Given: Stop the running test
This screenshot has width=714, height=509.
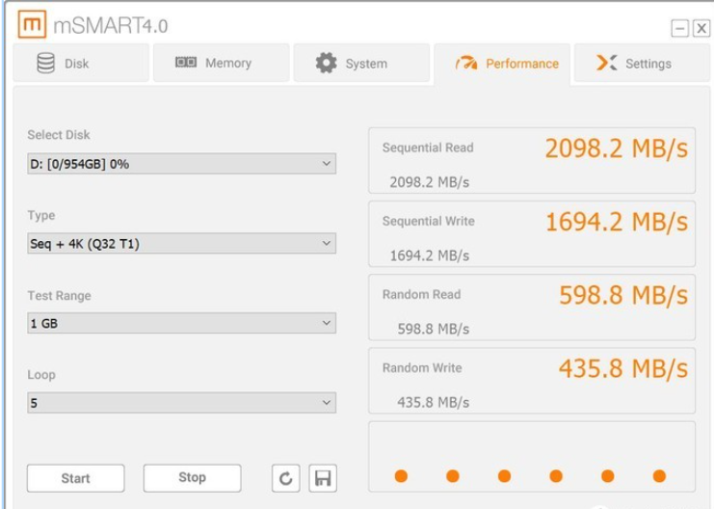Looking at the screenshot, I should pos(192,477).
